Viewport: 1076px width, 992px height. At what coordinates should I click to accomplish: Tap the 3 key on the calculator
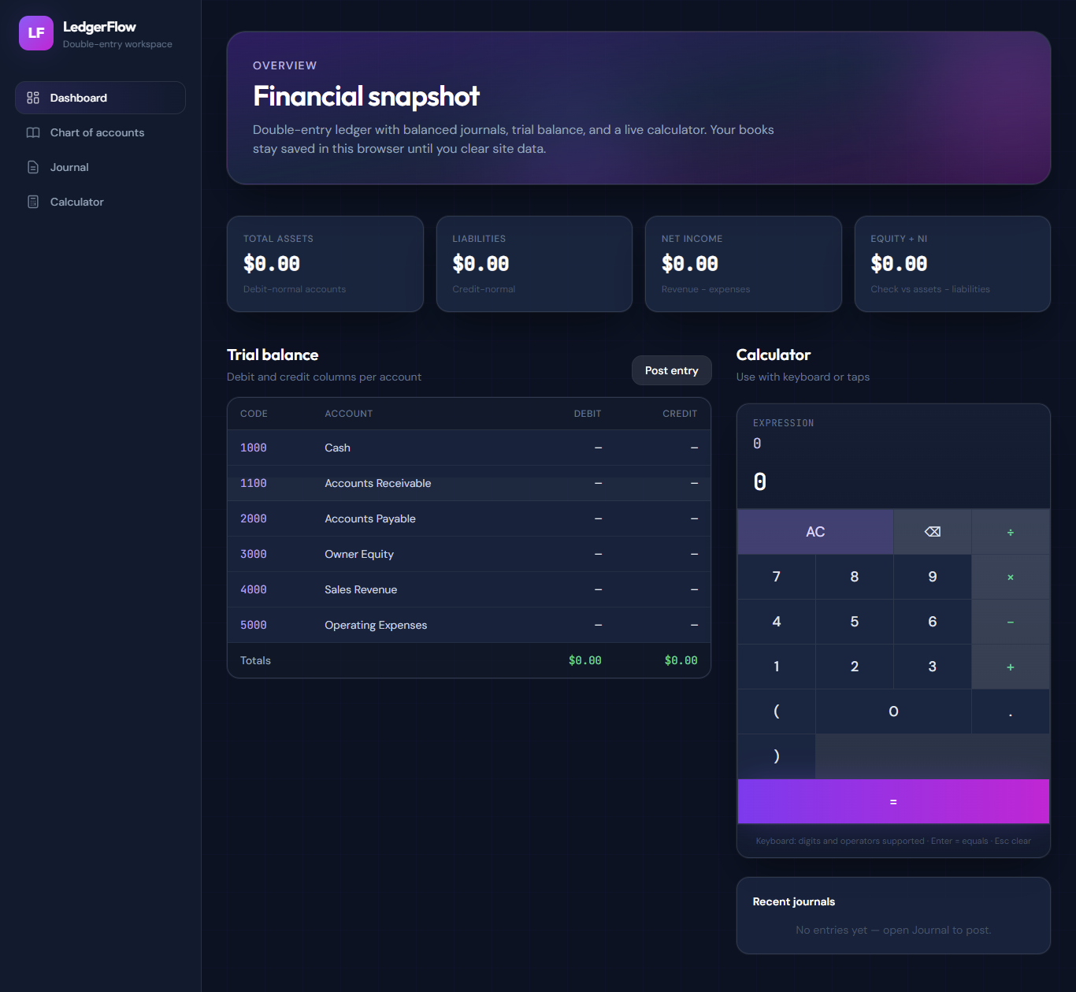coord(933,667)
